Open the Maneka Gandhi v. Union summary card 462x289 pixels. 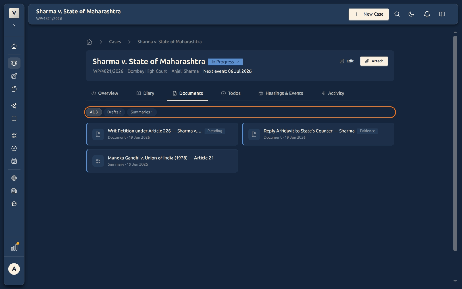pos(162,161)
